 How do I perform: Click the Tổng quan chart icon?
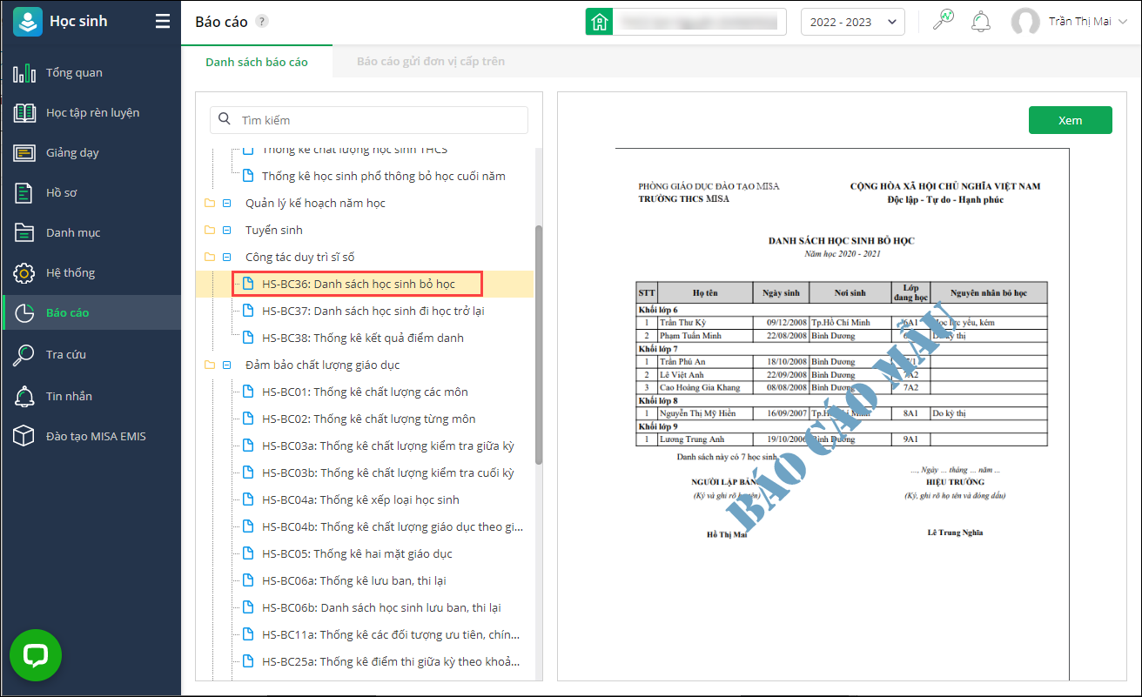click(24, 72)
